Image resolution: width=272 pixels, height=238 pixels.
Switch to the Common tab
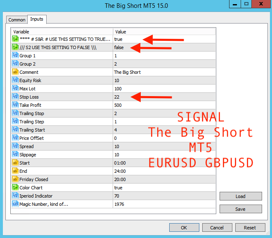point(17,20)
